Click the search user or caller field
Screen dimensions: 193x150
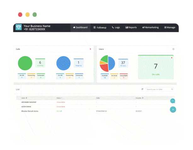click(x=157, y=89)
